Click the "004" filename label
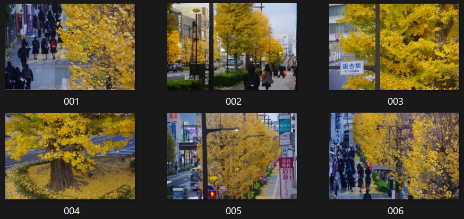Screen dimensions: 464x219 tap(71, 210)
